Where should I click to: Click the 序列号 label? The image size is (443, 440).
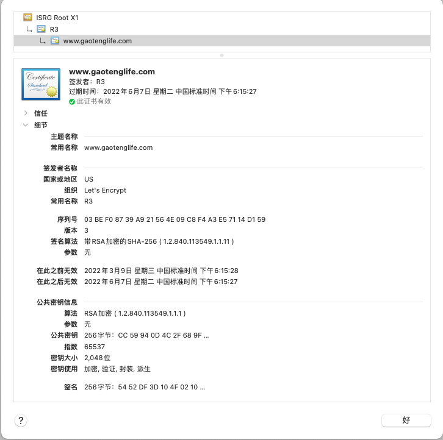click(67, 219)
